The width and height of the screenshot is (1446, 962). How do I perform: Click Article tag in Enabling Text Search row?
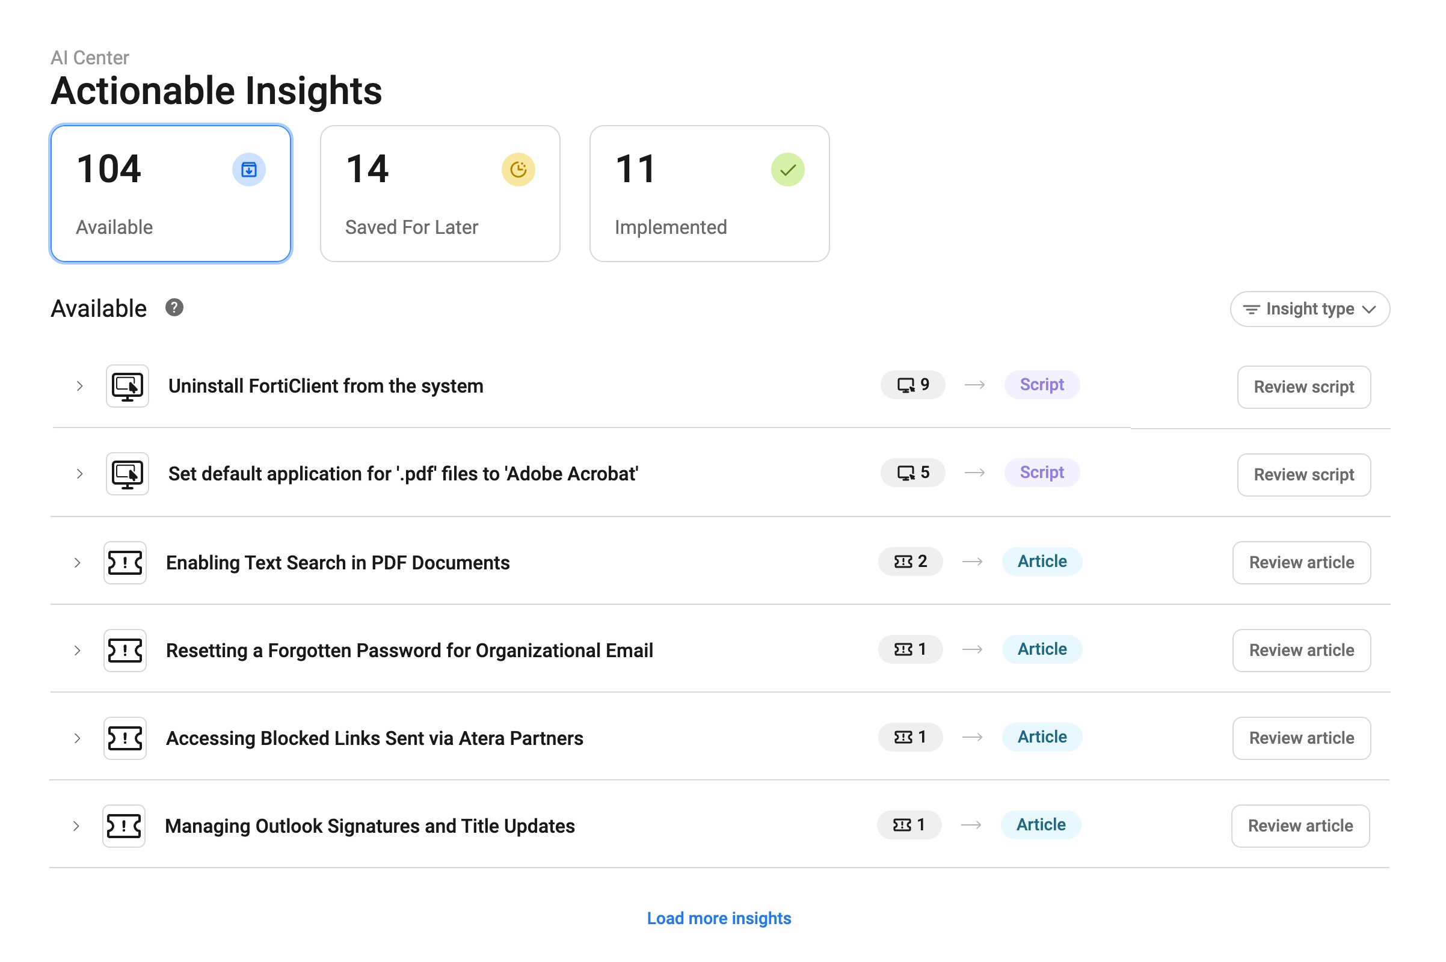coord(1042,562)
